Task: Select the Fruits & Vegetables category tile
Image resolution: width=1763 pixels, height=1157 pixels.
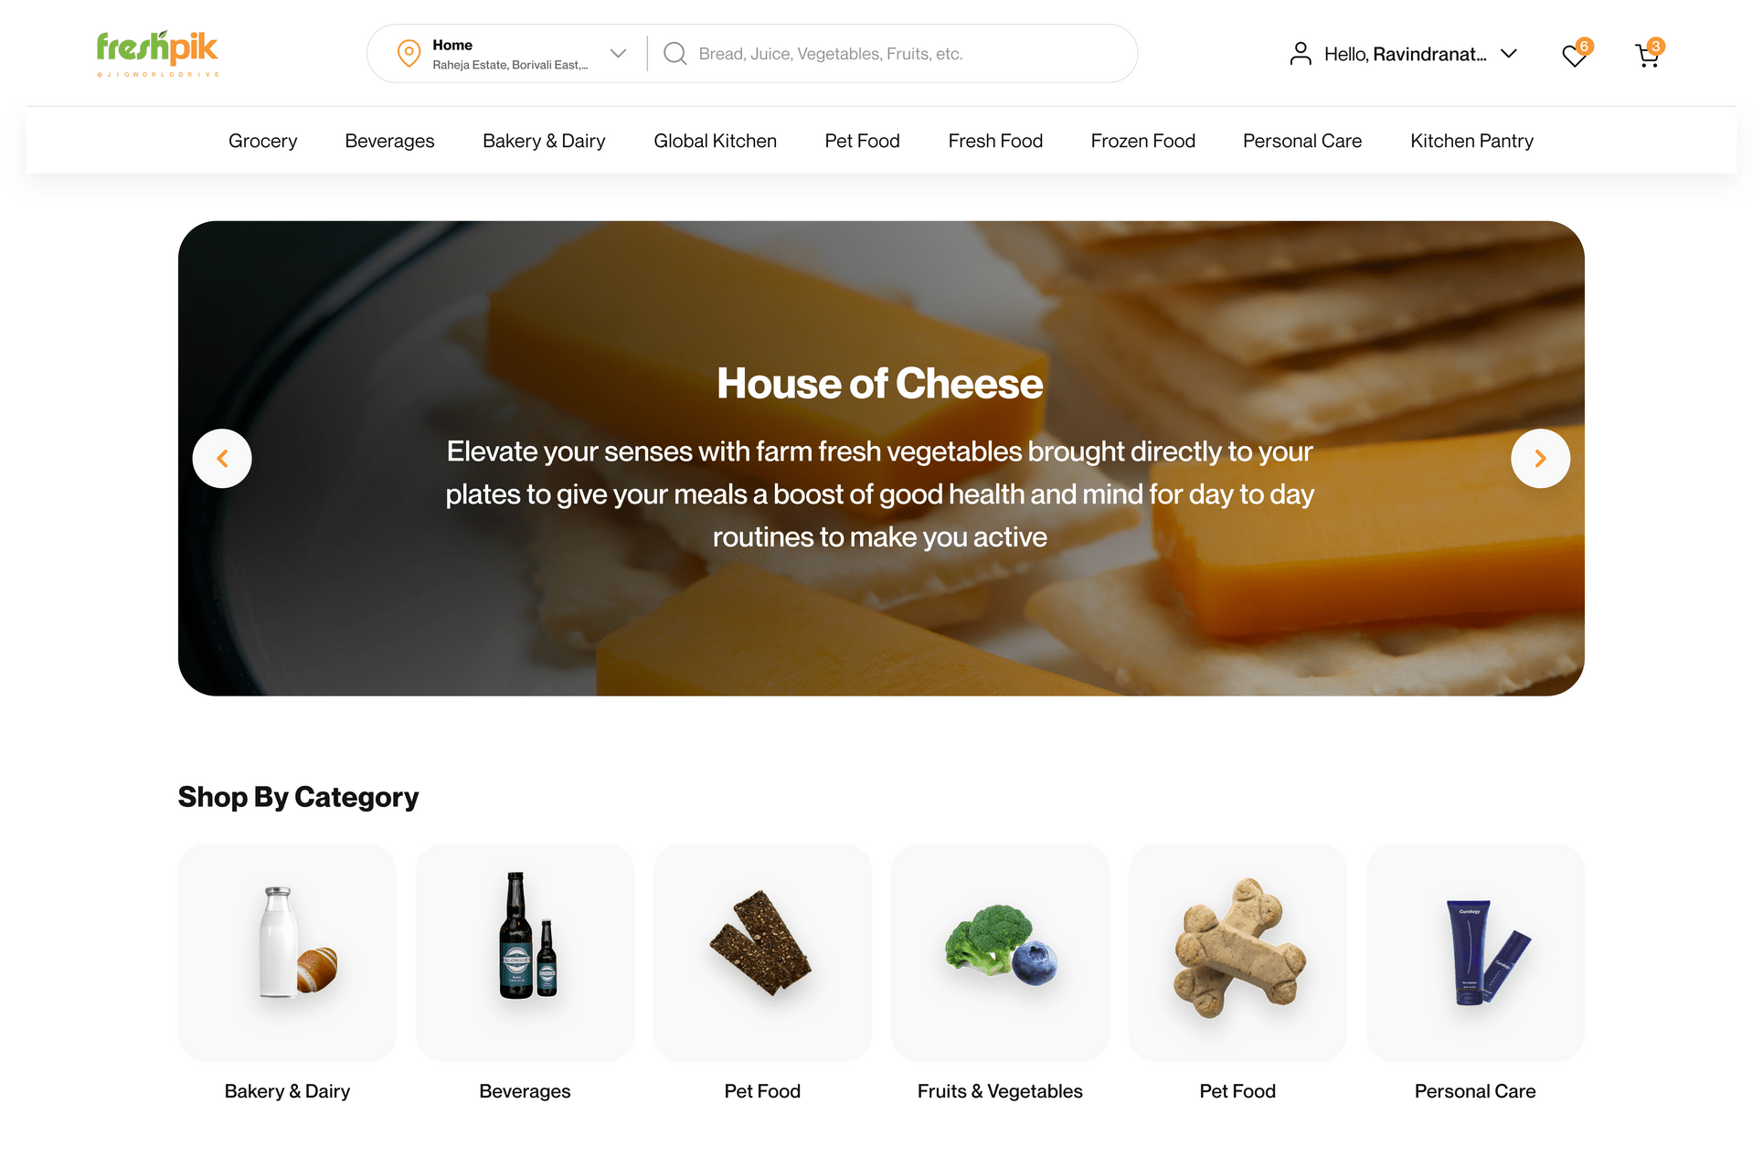Action: tap(1000, 952)
